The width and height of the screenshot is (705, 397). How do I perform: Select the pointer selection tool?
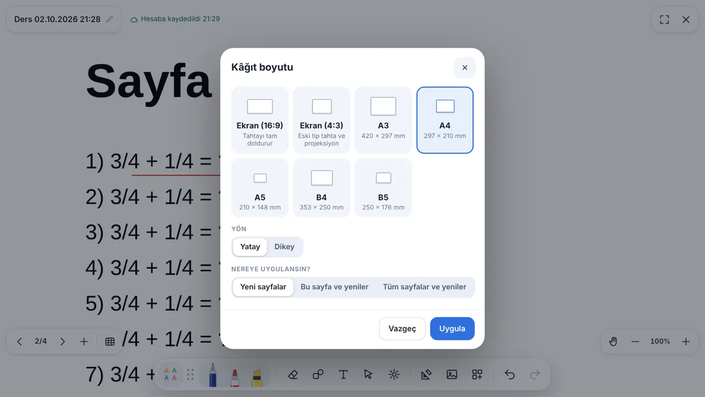click(368, 375)
